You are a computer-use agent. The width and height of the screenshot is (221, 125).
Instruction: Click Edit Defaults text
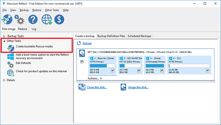pos(23,63)
